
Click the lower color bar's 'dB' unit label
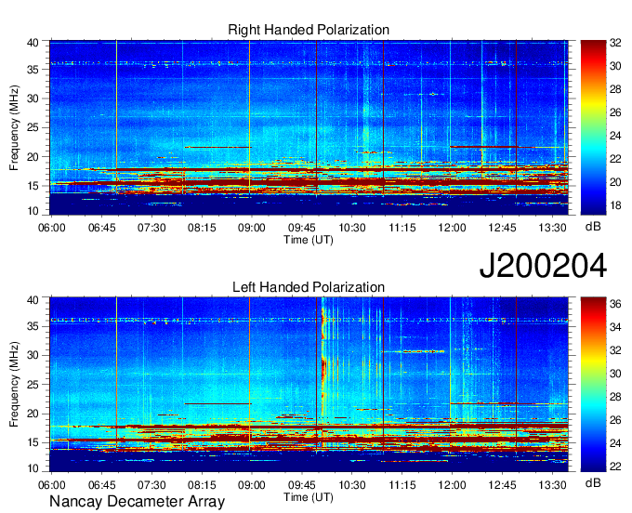[593, 482]
